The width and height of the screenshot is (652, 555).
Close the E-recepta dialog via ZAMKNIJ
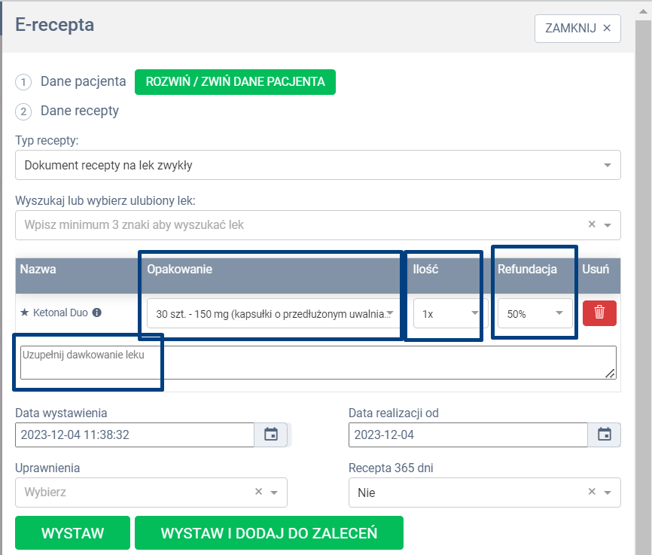click(x=577, y=29)
